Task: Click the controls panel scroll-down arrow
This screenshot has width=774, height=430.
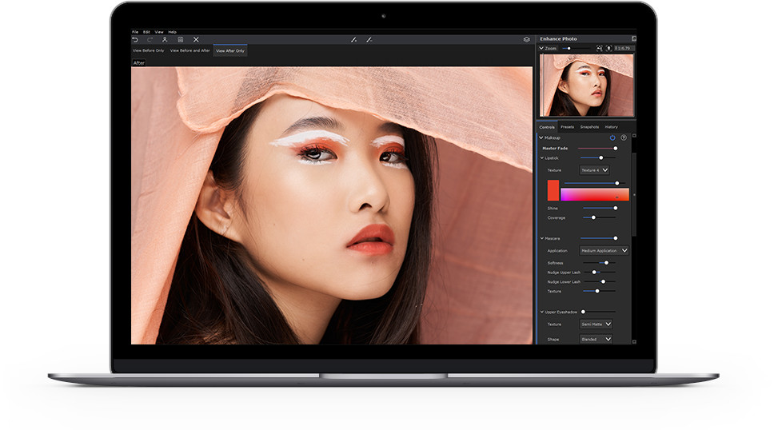Action: pos(634,341)
